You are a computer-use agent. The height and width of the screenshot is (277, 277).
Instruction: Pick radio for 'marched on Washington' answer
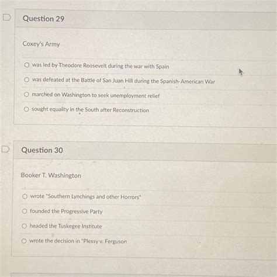click(x=26, y=95)
